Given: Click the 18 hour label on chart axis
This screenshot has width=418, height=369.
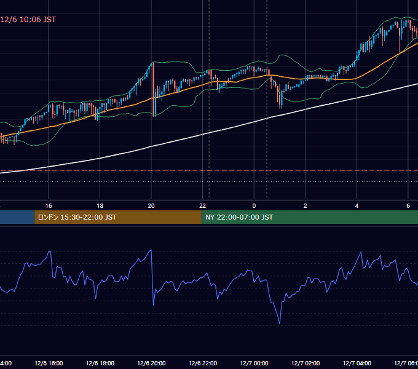Looking at the screenshot, I should (100, 206).
